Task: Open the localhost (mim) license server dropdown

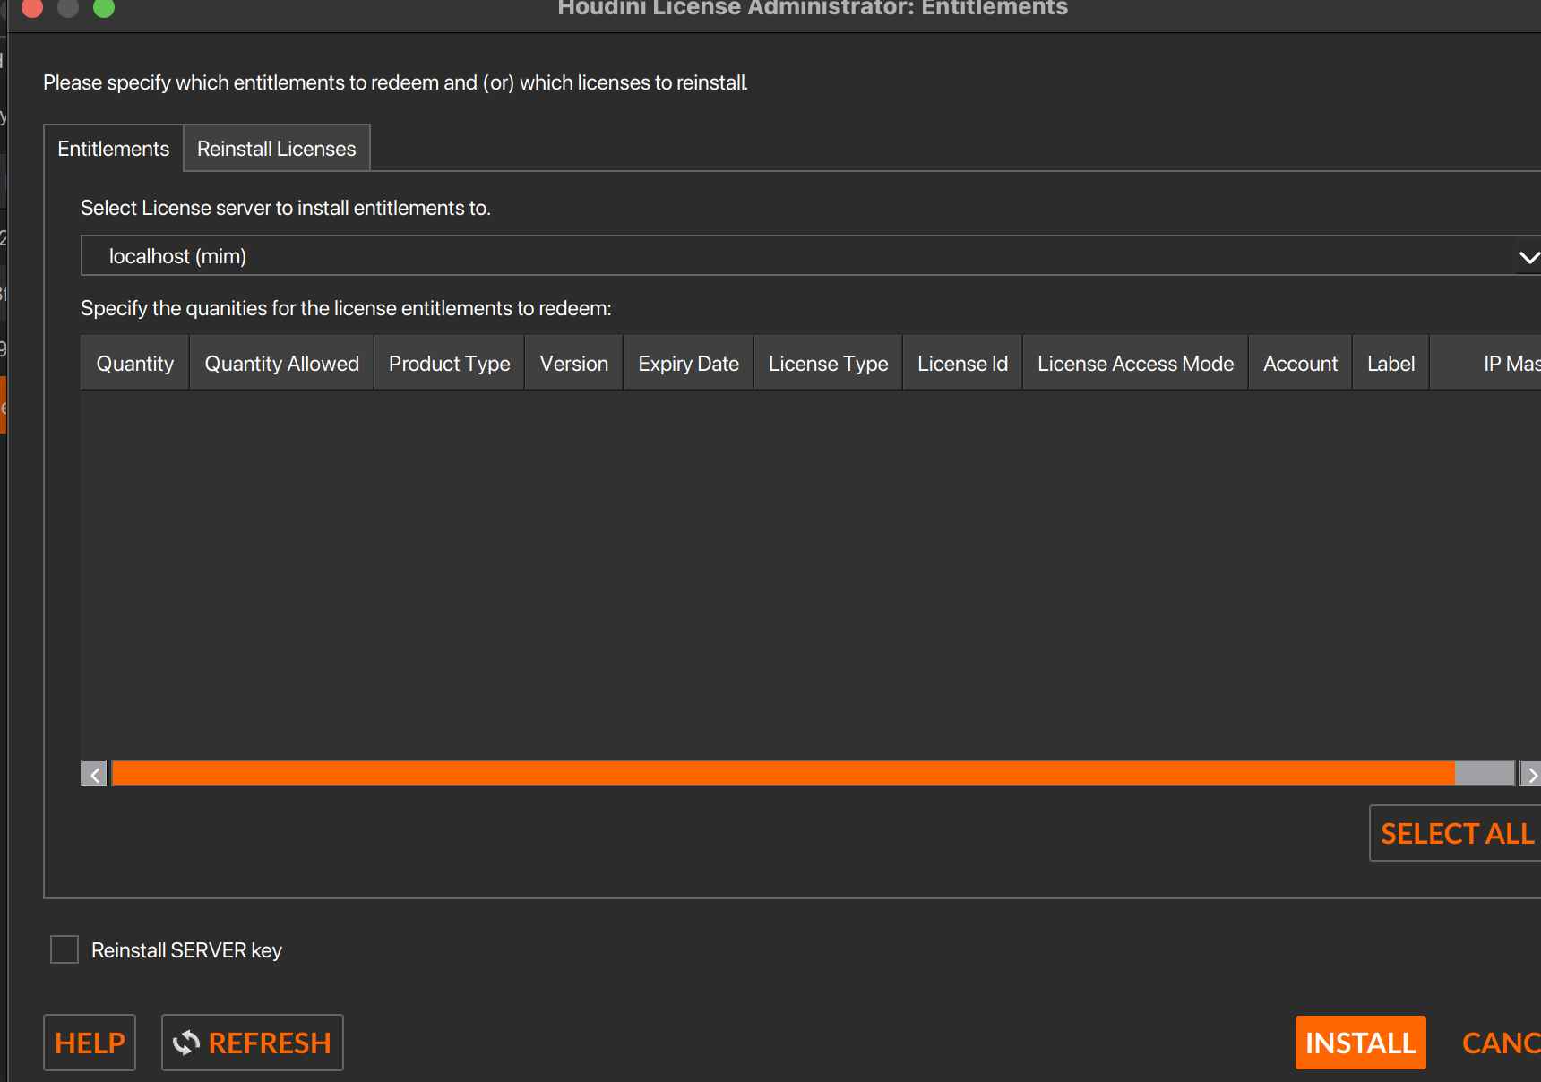Action: (811, 256)
